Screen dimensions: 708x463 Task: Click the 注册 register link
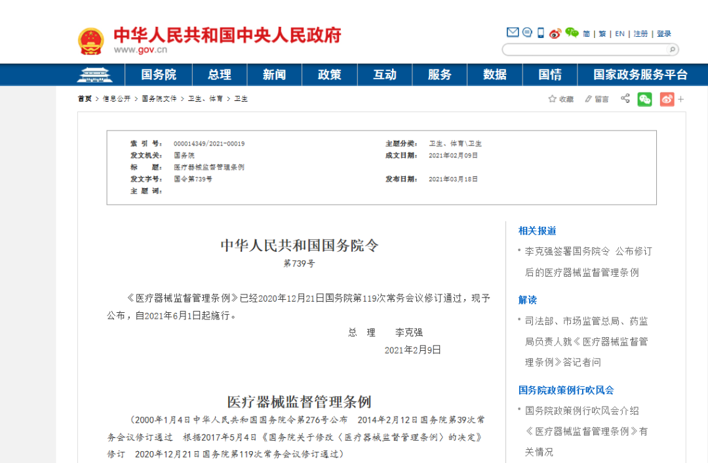[642, 31]
